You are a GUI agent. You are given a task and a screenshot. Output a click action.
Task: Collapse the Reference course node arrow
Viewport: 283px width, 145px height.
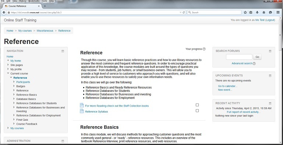coord(11,77)
